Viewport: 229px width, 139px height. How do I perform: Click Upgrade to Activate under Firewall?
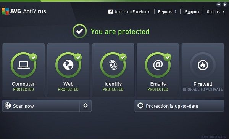pos(203,89)
